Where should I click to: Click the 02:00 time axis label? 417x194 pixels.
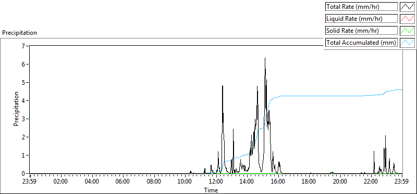[61, 182]
